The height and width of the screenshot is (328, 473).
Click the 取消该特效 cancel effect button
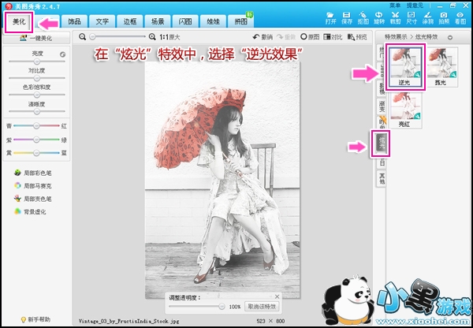click(x=261, y=306)
